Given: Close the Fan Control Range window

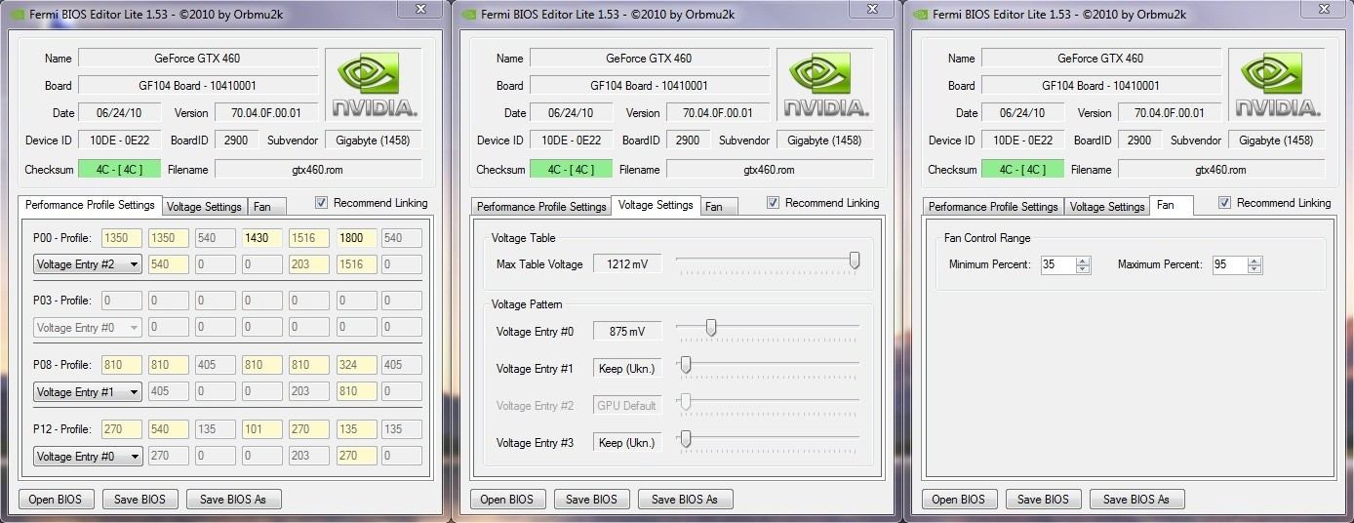Looking at the screenshot, I should [x=1324, y=9].
